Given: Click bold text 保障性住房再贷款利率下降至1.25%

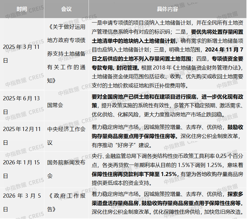Looking at the screenshot, I should pyautogui.click(x=134, y=174).
